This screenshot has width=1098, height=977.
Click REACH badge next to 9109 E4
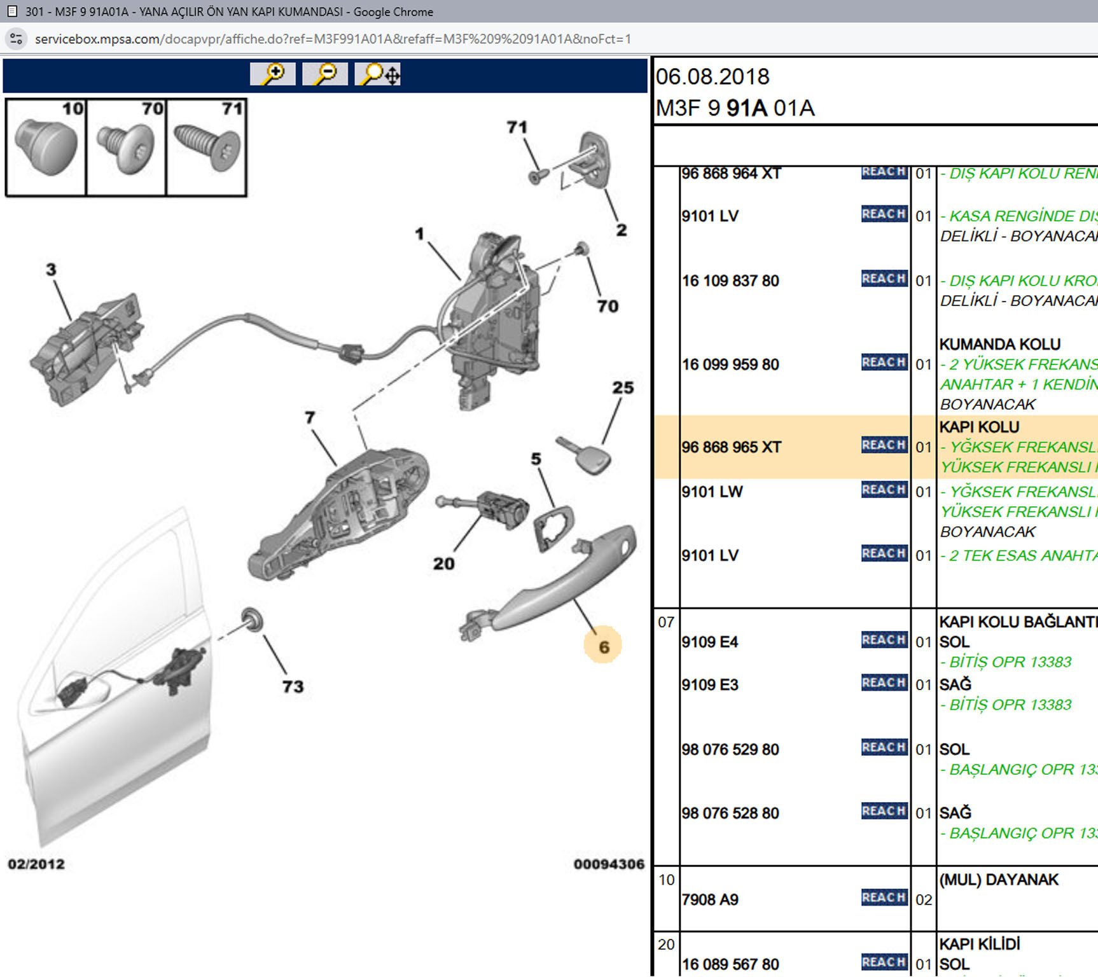point(884,640)
